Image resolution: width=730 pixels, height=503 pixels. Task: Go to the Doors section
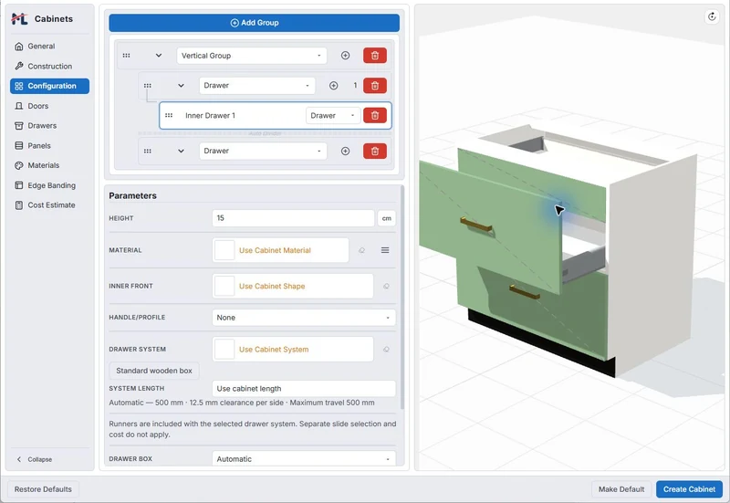point(50,106)
